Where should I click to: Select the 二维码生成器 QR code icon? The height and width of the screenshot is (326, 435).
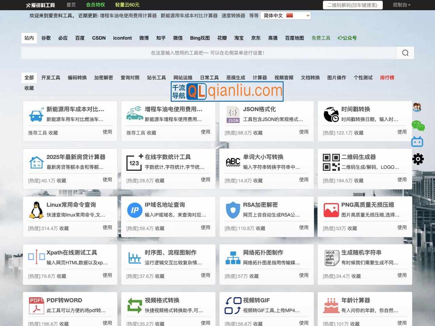pos(331,162)
